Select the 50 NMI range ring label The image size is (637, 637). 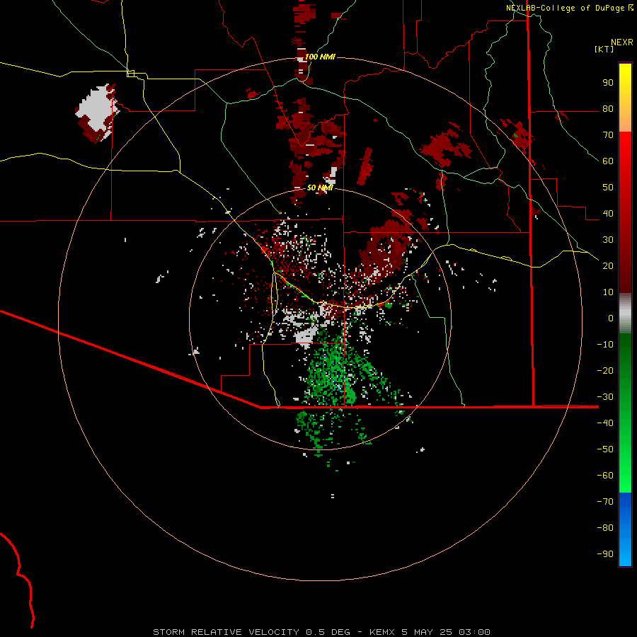coord(320,188)
